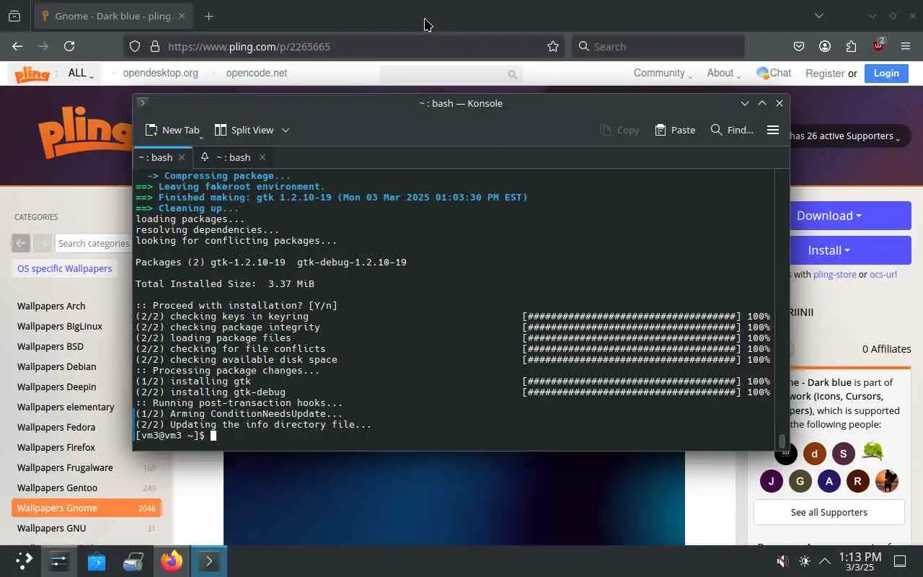
Task: Open the New Tab profile dropdown arrow
Action: (201, 136)
